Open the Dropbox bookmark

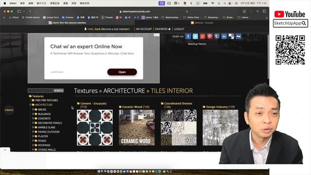pyautogui.click(x=68, y=17)
